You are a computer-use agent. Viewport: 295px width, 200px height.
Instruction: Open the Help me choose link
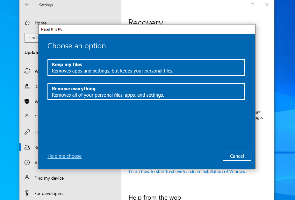[x=64, y=156]
